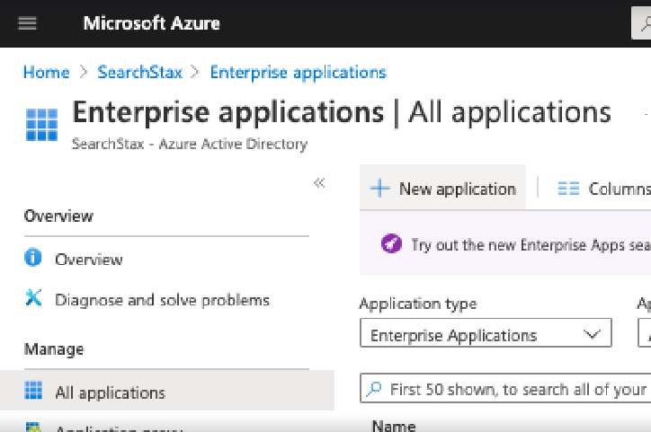Viewport: 651px width, 432px height.
Task: Open SearchStax breadcrumb link
Action: click(x=139, y=73)
